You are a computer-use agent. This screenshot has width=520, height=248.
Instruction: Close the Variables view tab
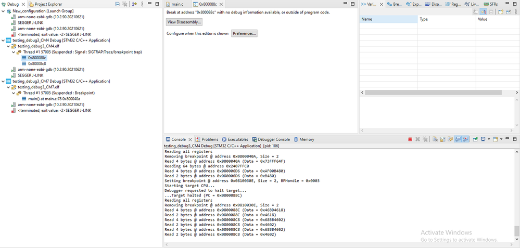coord(382,4)
